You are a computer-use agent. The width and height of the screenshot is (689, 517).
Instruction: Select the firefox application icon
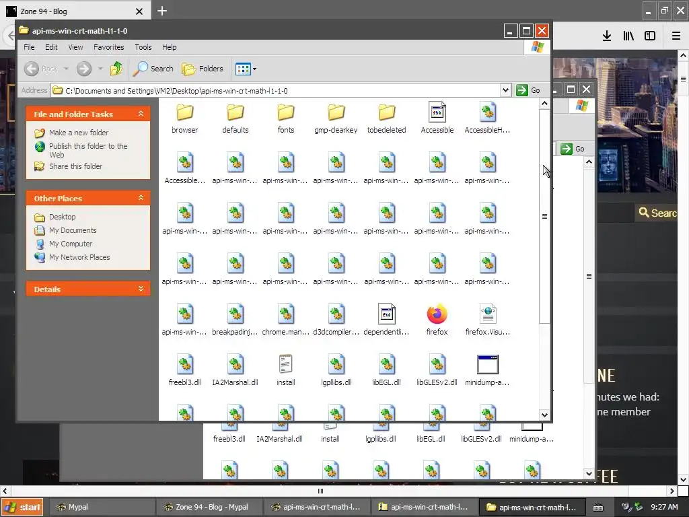[x=437, y=314]
